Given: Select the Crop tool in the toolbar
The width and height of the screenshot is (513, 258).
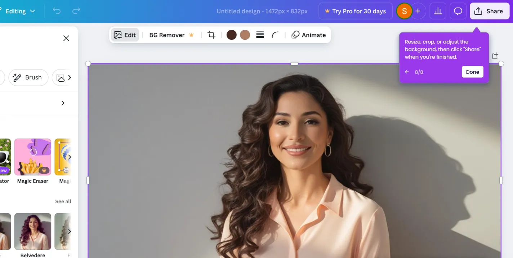Looking at the screenshot, I should (x=211, y=35).
